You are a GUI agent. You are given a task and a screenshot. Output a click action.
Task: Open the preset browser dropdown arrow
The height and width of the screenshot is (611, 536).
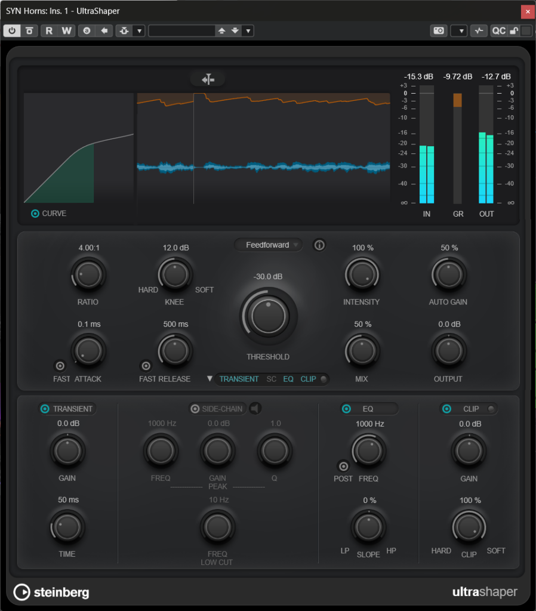point(248,30)
